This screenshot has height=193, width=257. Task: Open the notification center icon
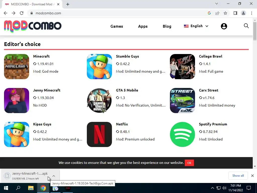(249, 188)
